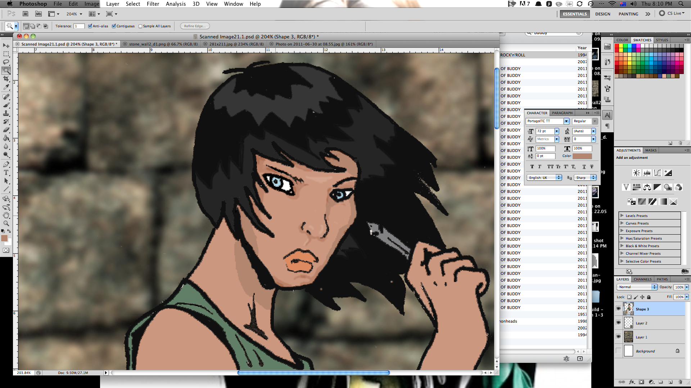The image size is (691, 388).
Task: Open the Sharp anti-aliasing dropdown
Action: click(x=585, y=177)
